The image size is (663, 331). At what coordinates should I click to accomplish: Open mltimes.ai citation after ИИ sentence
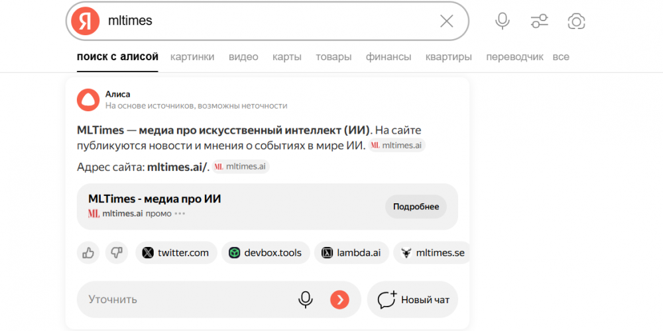pyautogui.click(x=396, y=146)
